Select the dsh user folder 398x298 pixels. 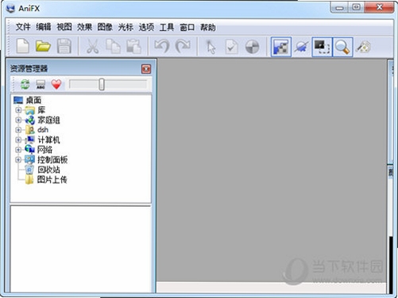pos(43,130)
